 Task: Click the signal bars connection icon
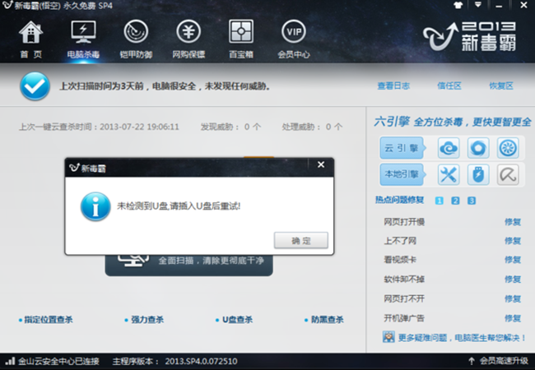(x=11, y=360)
